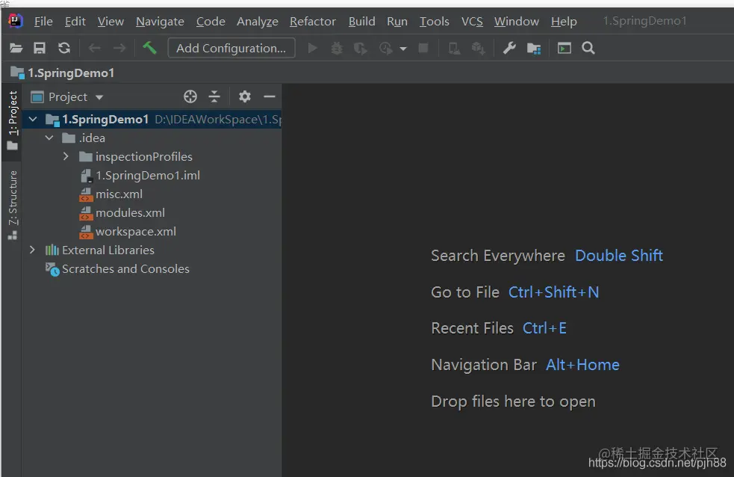Click the Run with Coverage icon

pos(361,49)
